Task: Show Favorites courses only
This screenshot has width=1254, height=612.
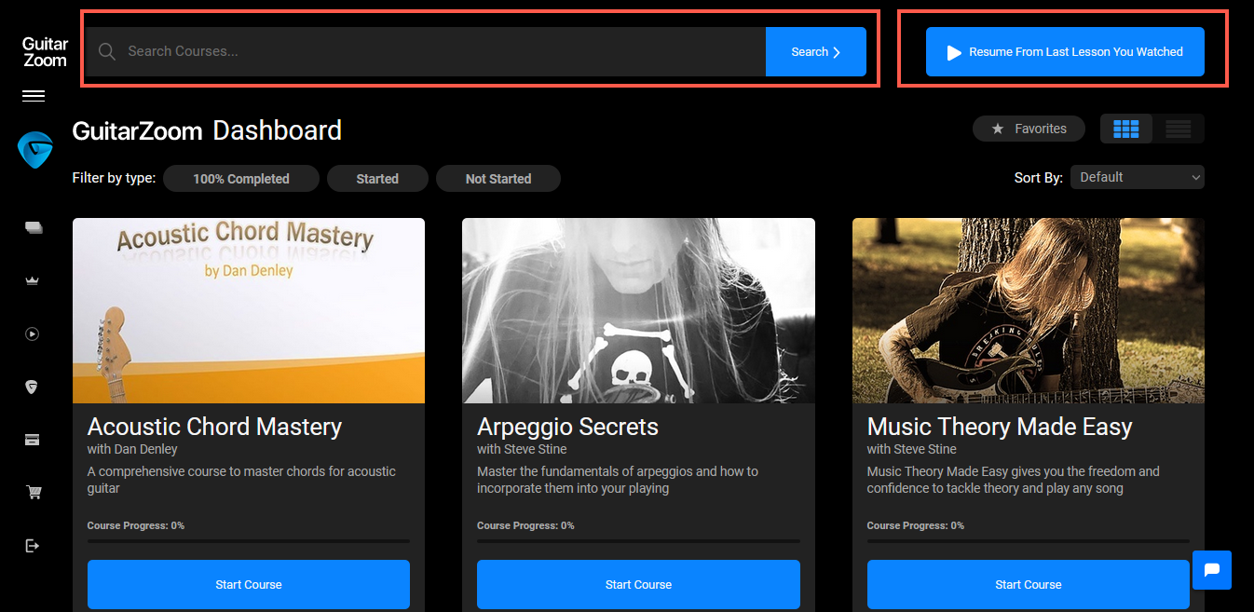Action: point(1029,129)
